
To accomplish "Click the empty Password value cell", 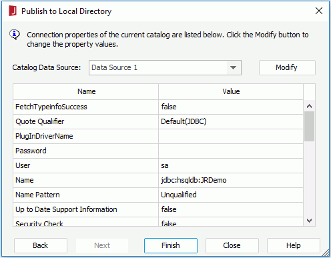I will click(231, 151).
